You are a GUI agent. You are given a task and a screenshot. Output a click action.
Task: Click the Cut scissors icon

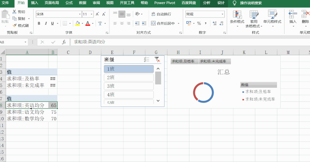(x=14, y=12)
